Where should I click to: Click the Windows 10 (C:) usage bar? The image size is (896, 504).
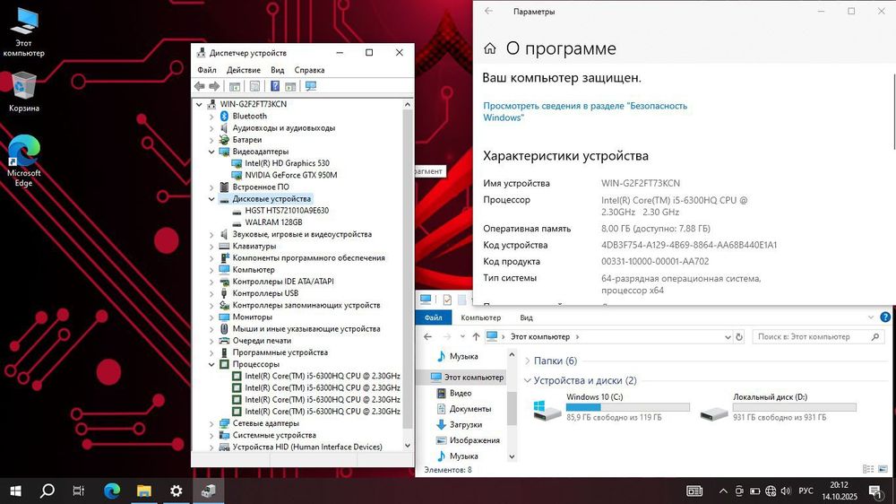pos(627,407)
